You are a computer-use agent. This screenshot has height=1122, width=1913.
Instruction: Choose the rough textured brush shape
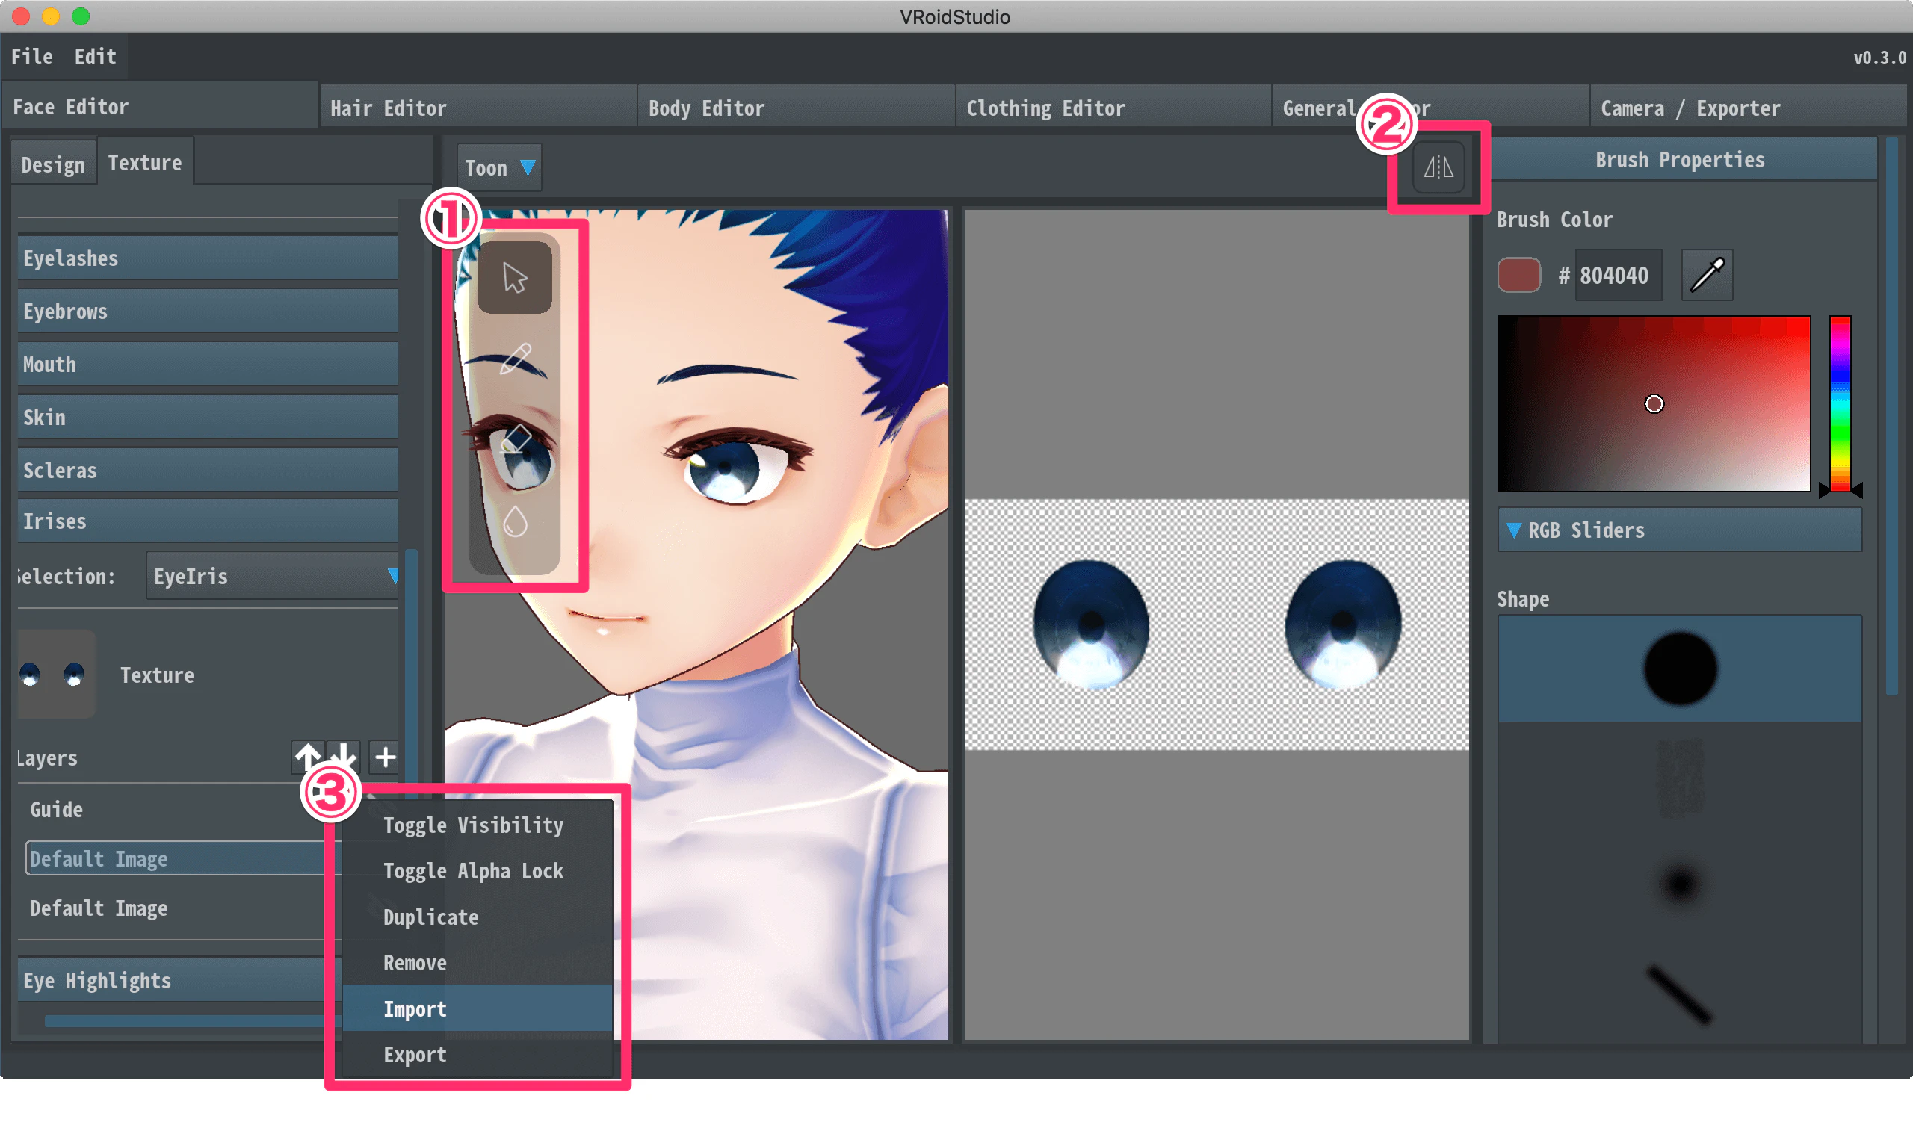tap(1680, 779)
